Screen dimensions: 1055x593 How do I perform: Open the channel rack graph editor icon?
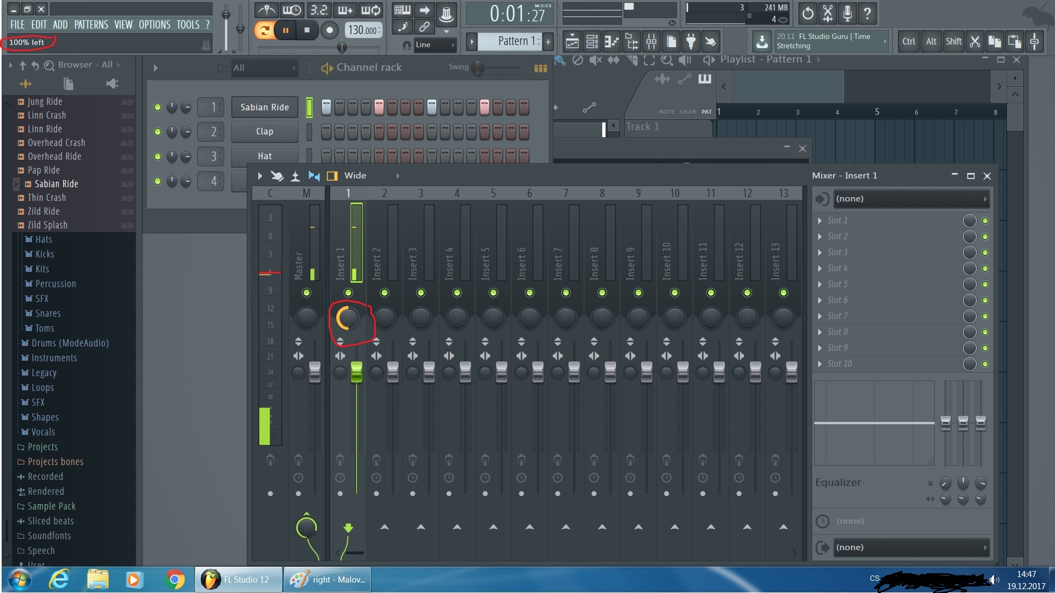point(540,68)
